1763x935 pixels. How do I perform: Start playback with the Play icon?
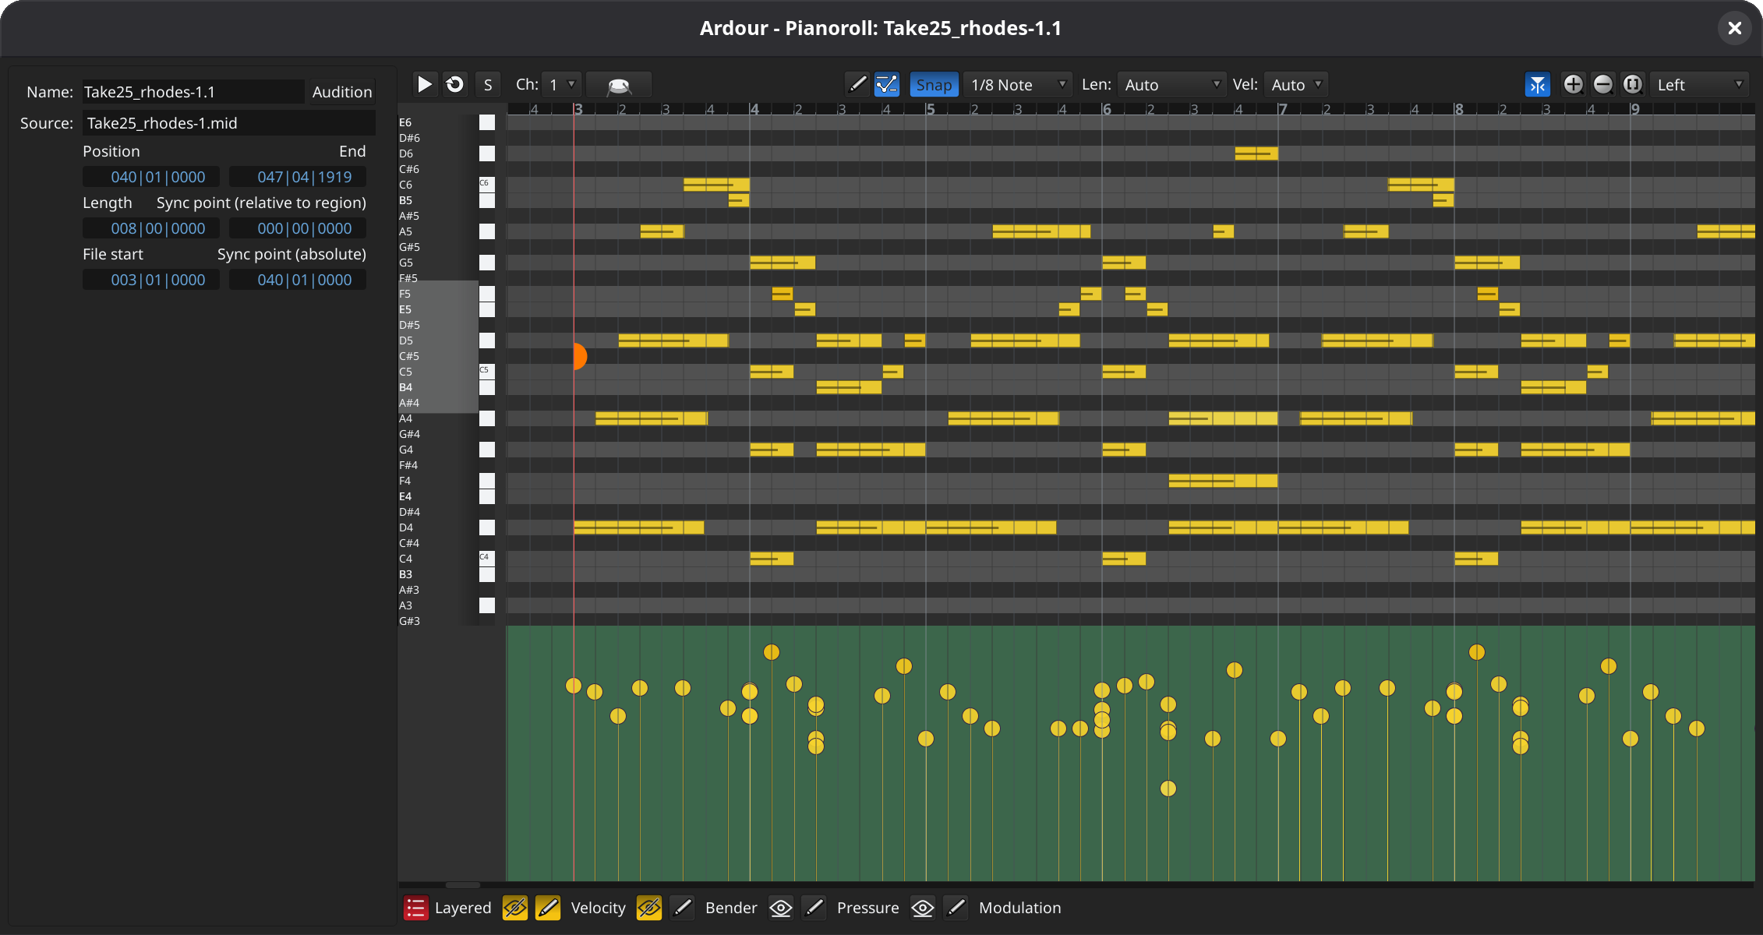[425, 84]
